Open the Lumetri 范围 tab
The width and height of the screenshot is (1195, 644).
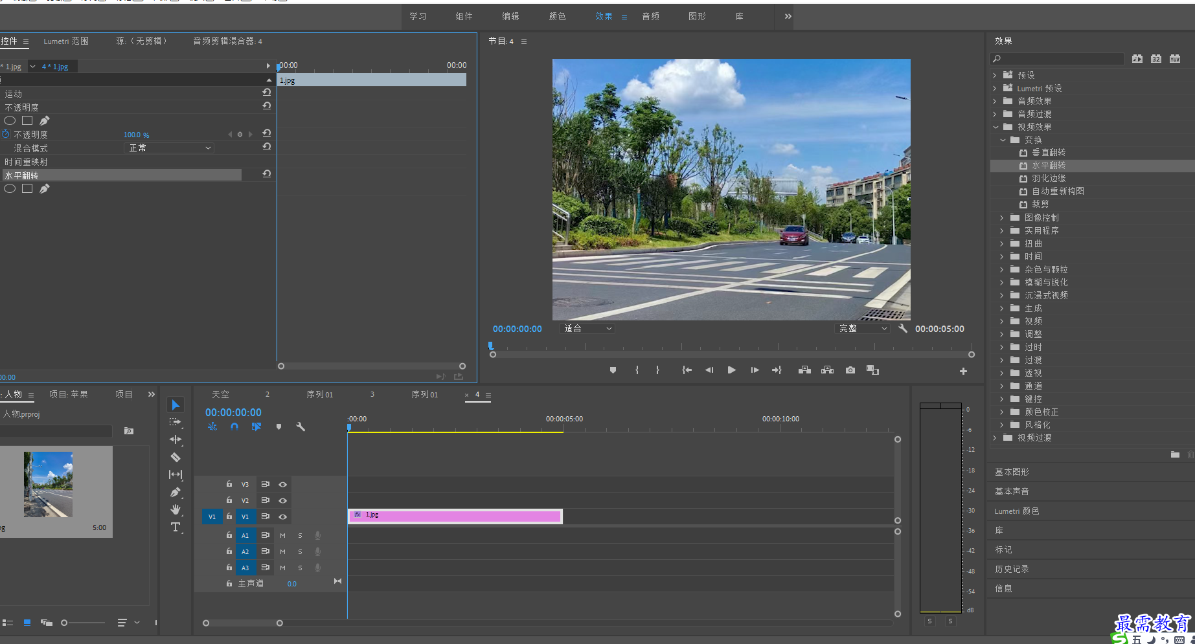click(x=66, y=41)
